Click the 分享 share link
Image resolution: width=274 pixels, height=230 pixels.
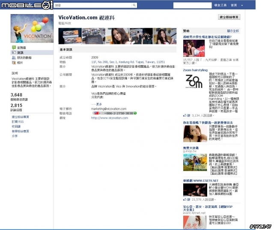(15, 136)
